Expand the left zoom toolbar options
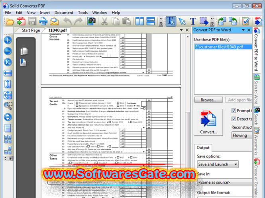265x198 pixels. 8,159
